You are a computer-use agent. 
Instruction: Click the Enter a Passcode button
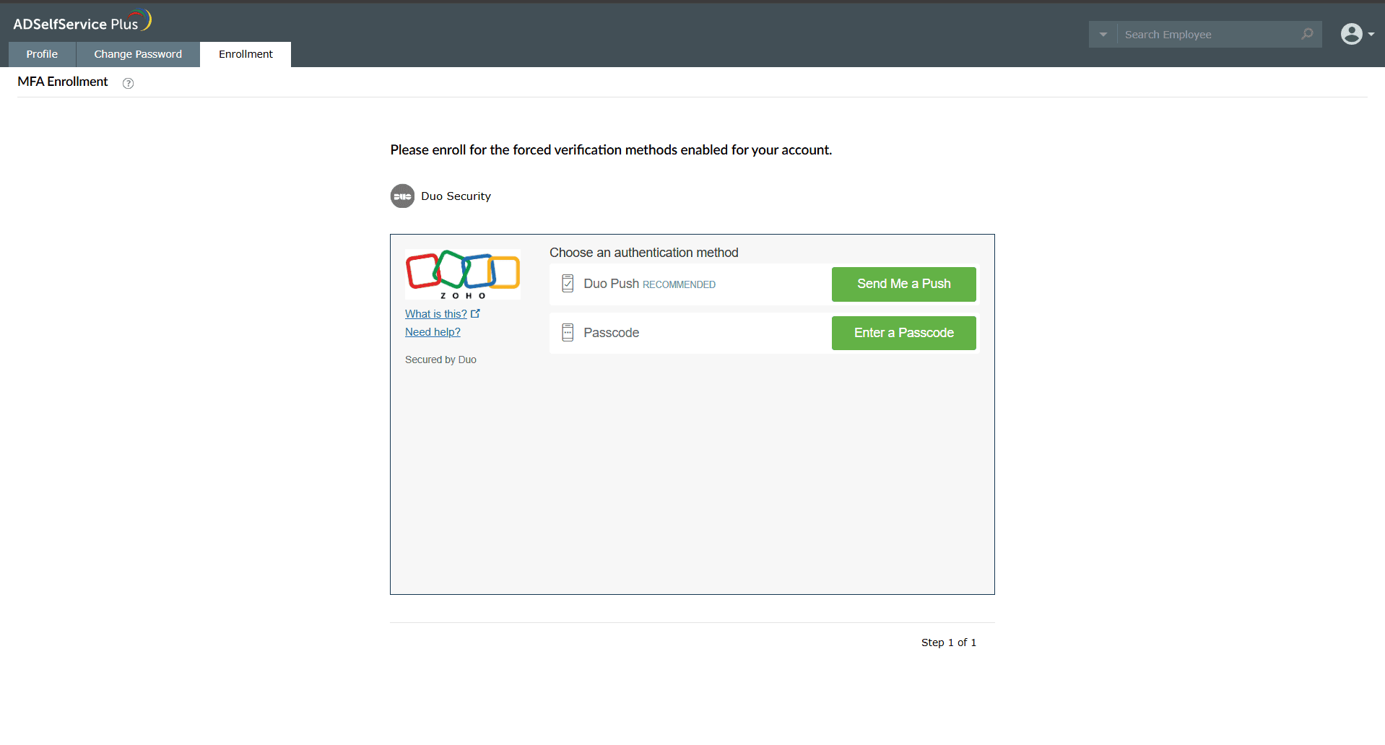903,333
